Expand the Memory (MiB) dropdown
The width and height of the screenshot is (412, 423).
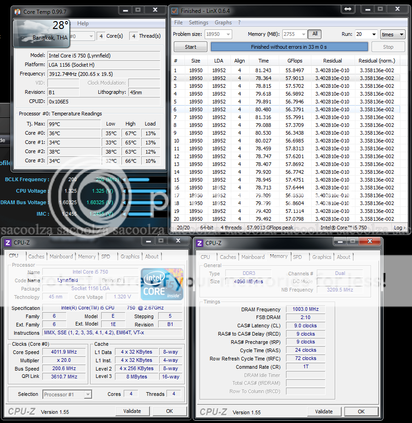click(x=303, y=34)
